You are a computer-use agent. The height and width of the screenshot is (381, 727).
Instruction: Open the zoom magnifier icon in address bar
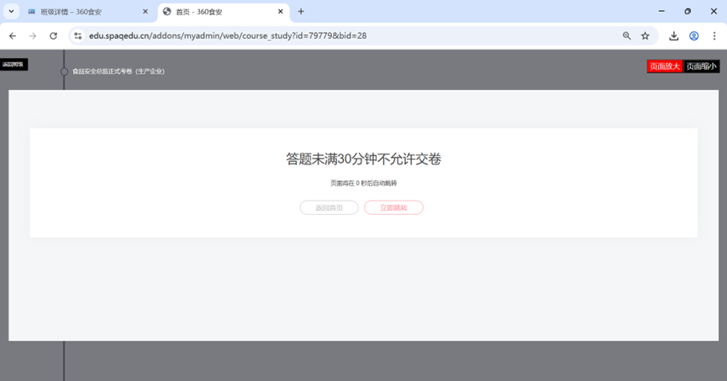coord(626,36)
